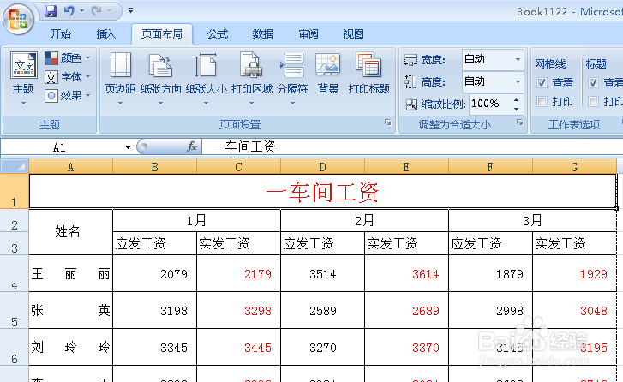
Task: Select the merged title cell 一车间工资
Action: coord(322,191)
